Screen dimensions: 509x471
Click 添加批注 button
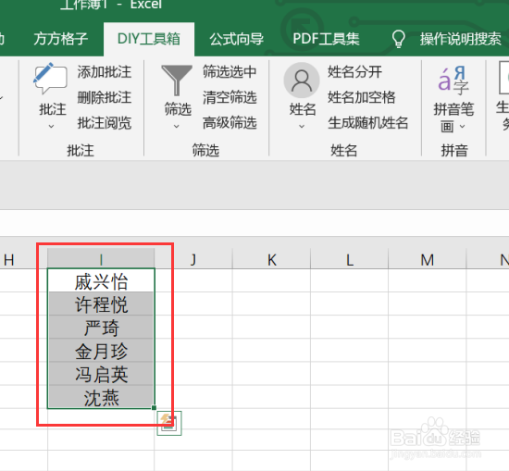[105, 72]
